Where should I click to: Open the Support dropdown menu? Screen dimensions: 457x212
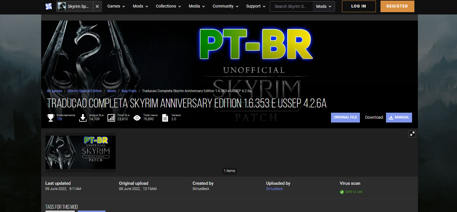click(256, 6)
